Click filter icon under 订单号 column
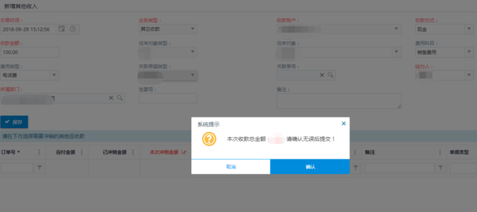Viewport: 477px width, 212px height. [x=39, y=168]
